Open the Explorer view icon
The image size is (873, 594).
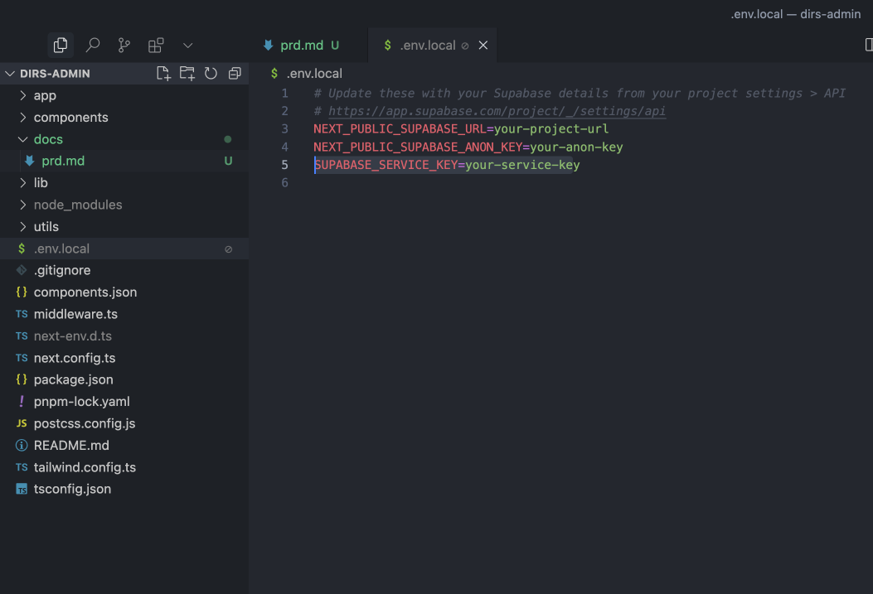pos(60,45)
